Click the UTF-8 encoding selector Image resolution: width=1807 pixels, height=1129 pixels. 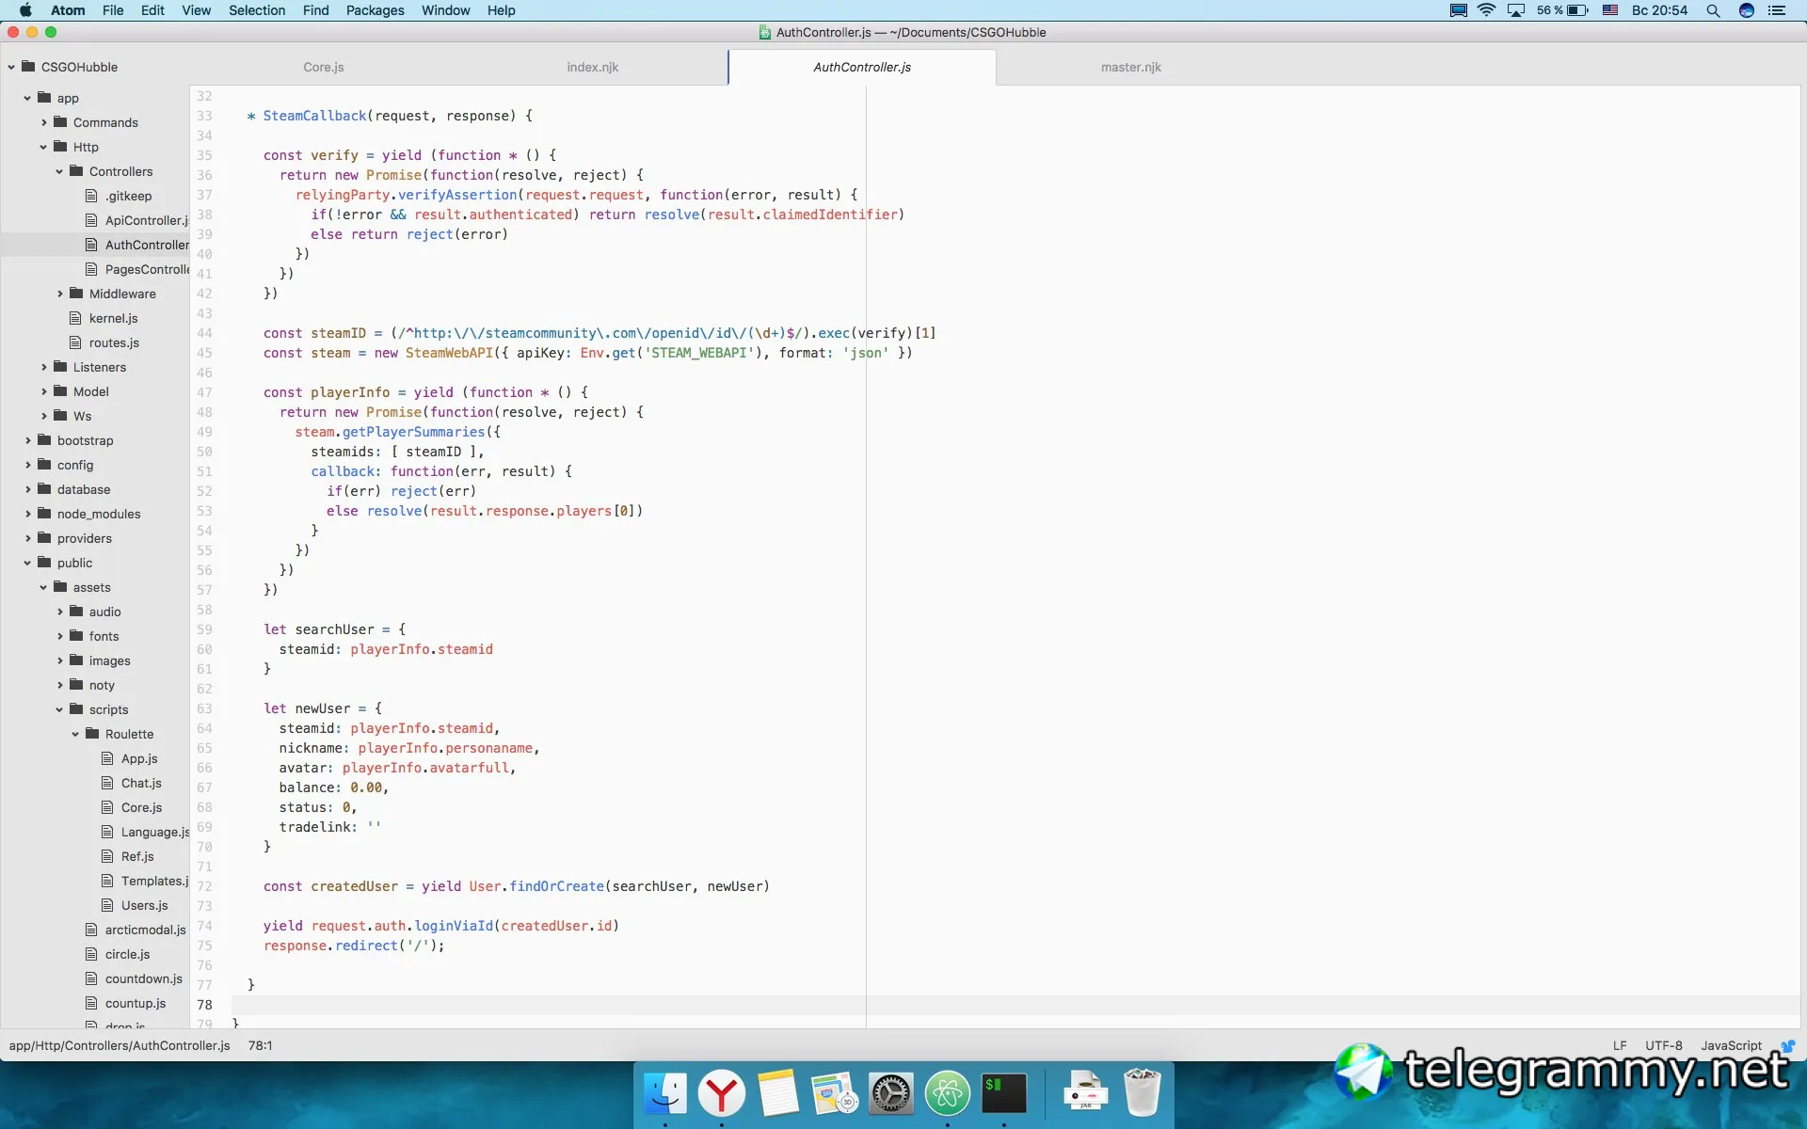(1663, 1045)
